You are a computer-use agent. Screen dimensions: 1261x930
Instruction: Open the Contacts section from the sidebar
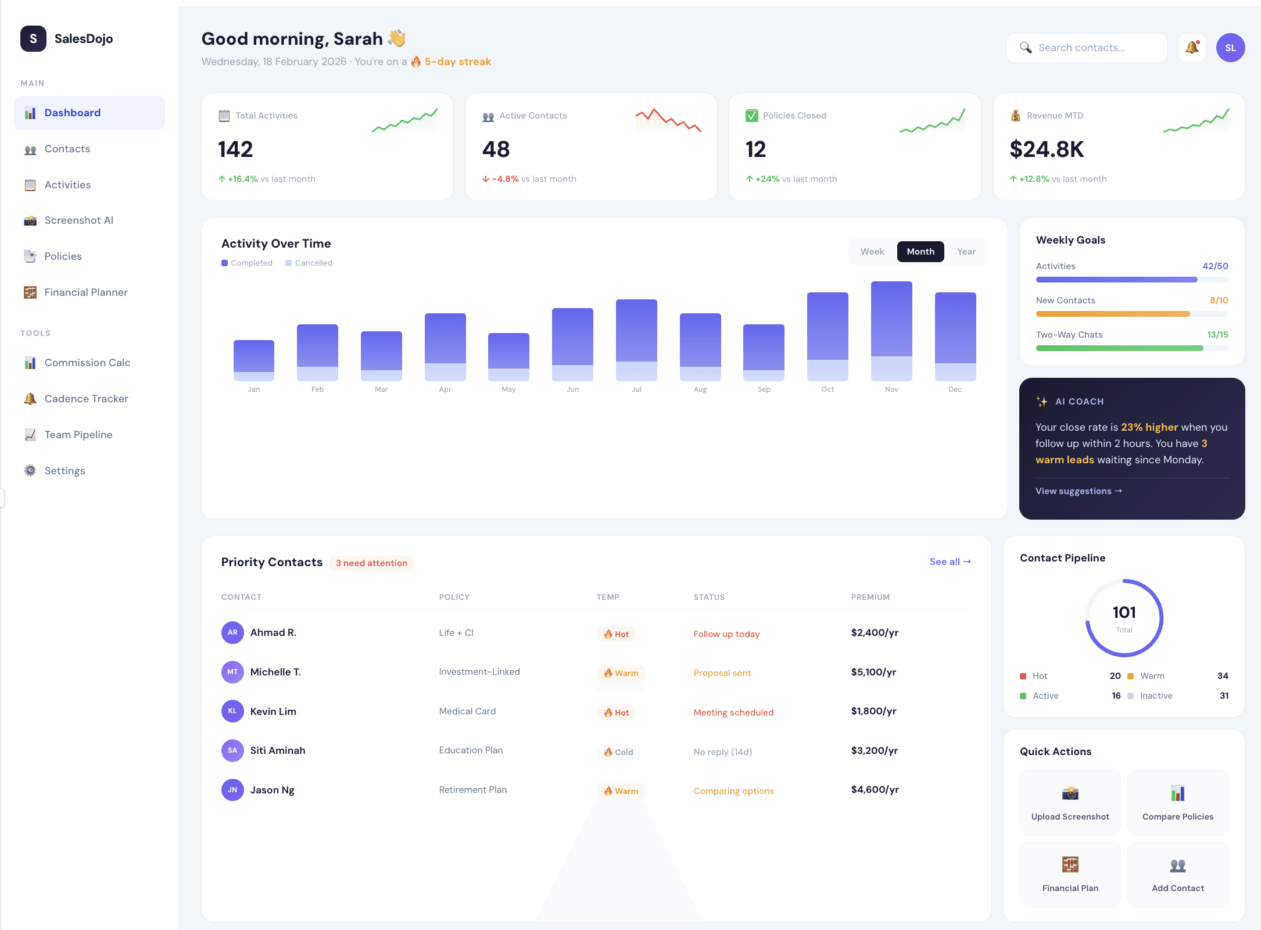tap(67, 149)
